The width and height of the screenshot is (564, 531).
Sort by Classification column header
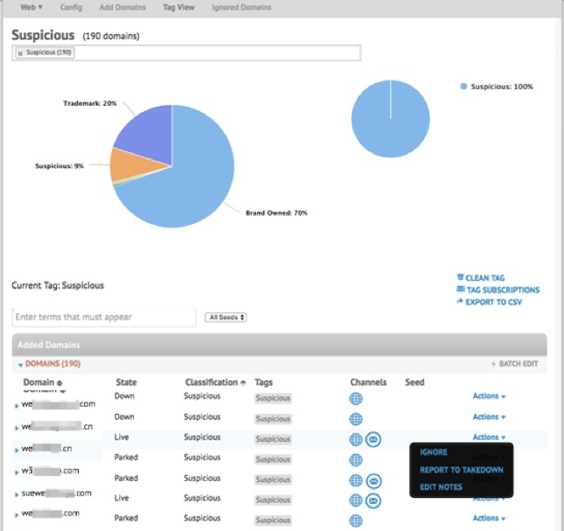[x=215, y=382]
